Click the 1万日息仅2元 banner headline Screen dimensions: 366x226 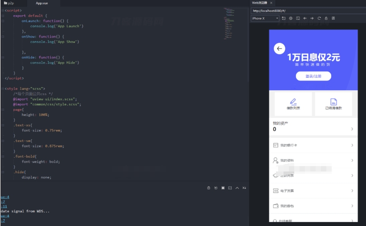[x=313, y=57]
